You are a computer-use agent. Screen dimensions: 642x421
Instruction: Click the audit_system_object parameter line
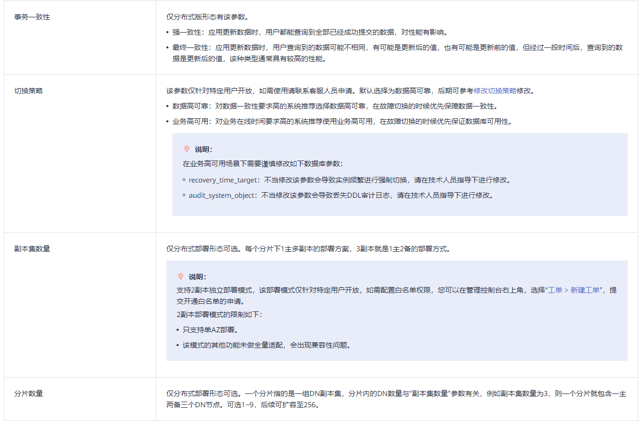click(341, 195)
